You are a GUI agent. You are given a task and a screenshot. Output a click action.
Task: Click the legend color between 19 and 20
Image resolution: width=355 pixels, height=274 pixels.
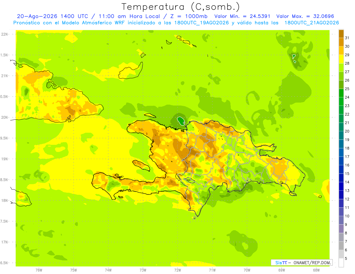click(x=341, y=135)
